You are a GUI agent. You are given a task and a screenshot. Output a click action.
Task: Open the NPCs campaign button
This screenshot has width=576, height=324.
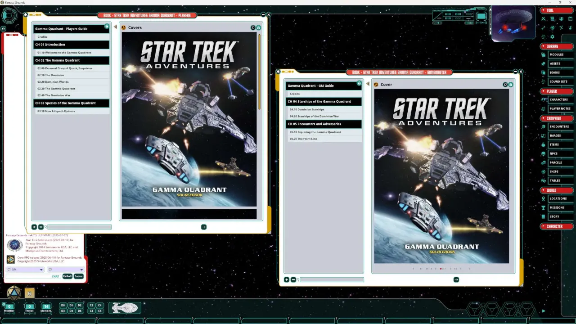pyautogui.click(x=560, y=153)
